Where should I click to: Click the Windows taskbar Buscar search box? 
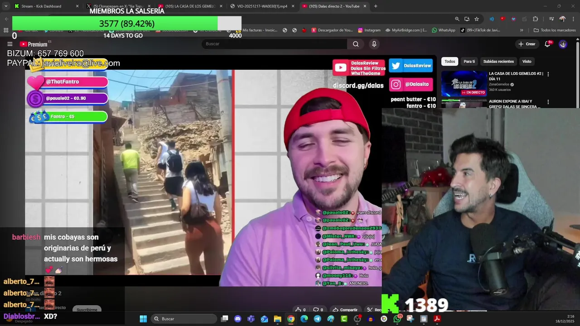[184, 319]
